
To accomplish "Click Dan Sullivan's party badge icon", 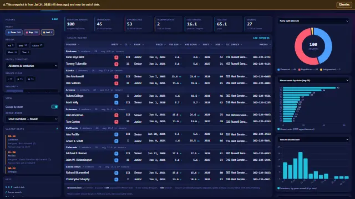I will tap(116, 83).
